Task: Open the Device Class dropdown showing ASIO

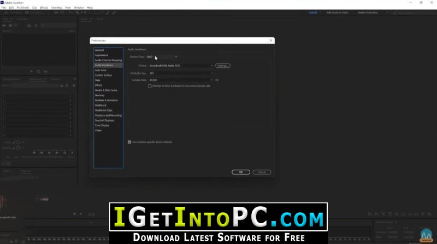Action: (x=162, y=57)
